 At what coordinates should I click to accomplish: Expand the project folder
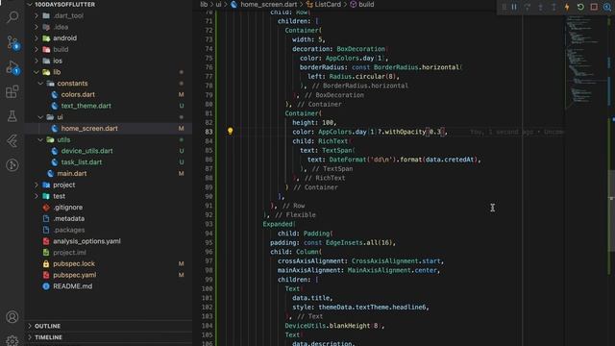click(x=37, y=185)
